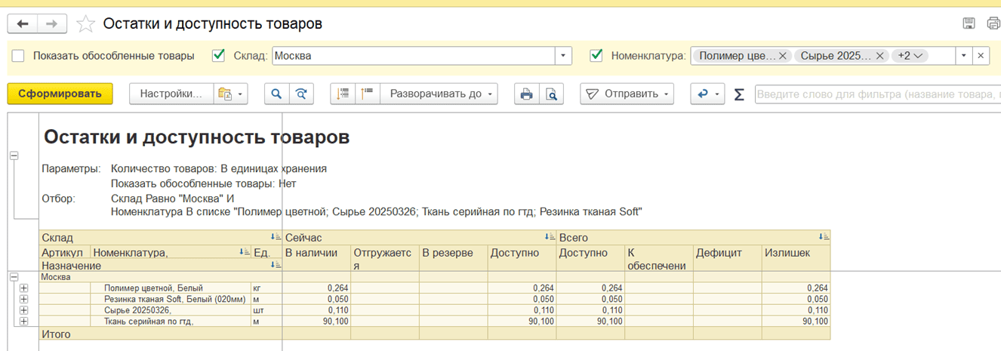Enable "Показать обособленные товары" checkbox
The image size is (1001, 351).
pyautogui.click(x=18, y=56)
